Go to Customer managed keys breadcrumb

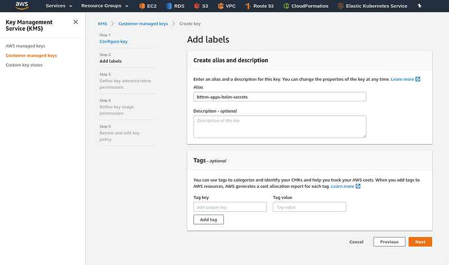(x=143, y=24)
